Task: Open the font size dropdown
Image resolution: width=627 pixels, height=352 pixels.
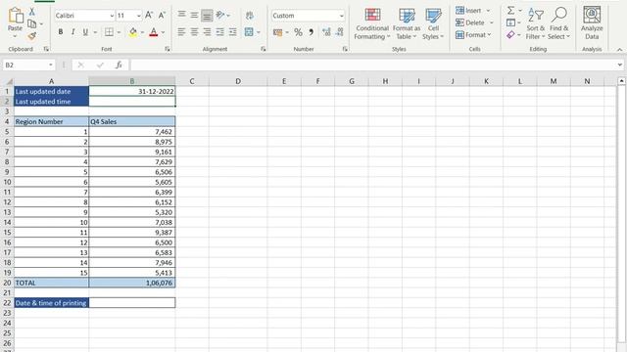Action: tap(139, 16)
